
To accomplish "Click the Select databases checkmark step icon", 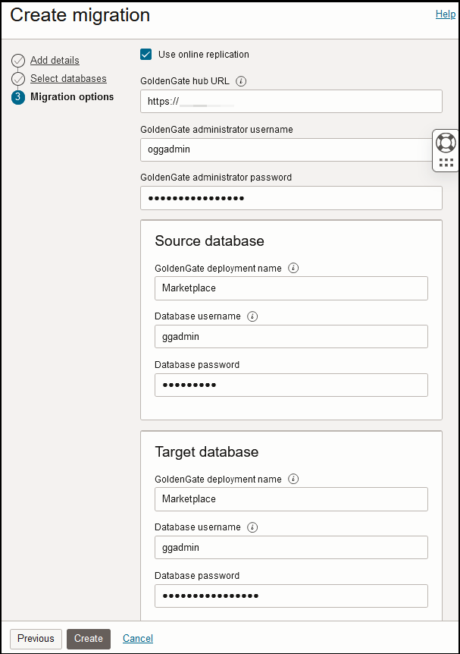I will tap(18, 79).
